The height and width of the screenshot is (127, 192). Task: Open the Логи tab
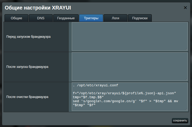point(115,18)
